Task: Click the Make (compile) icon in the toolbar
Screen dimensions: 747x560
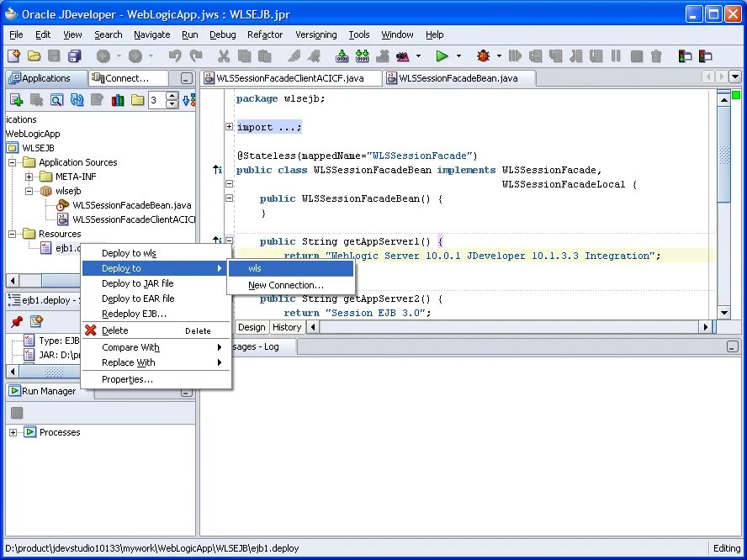Action: [342, 56]
